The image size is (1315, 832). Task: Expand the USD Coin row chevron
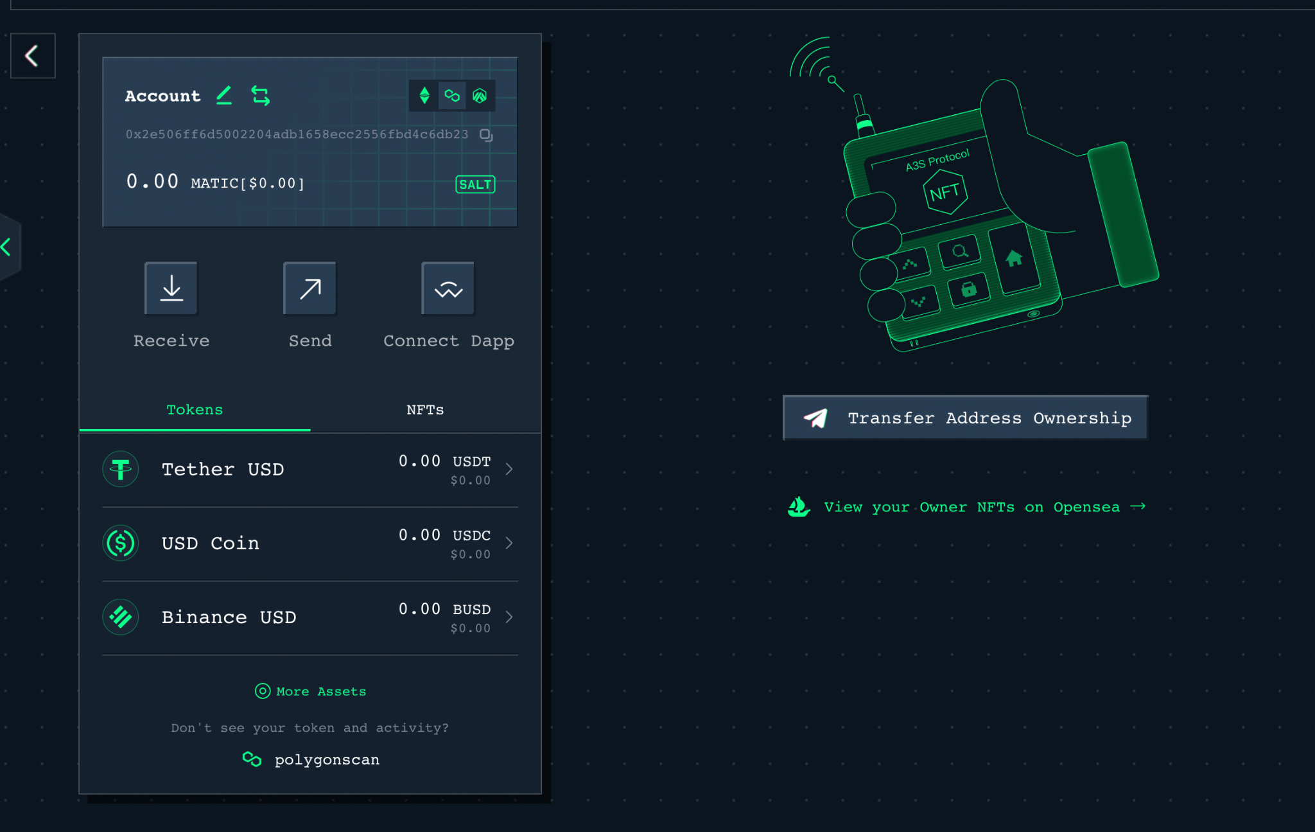(509, 543)
